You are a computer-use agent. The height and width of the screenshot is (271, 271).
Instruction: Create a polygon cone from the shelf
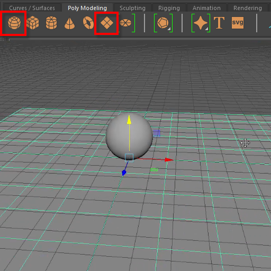tap(70, 23)
